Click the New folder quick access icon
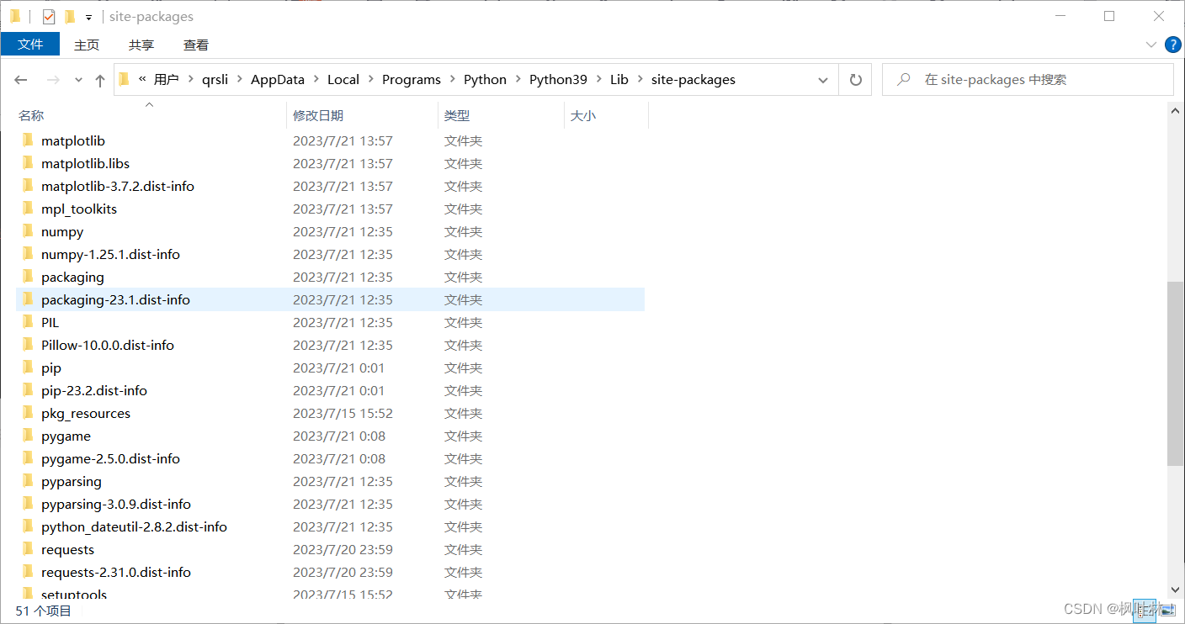 70,17
